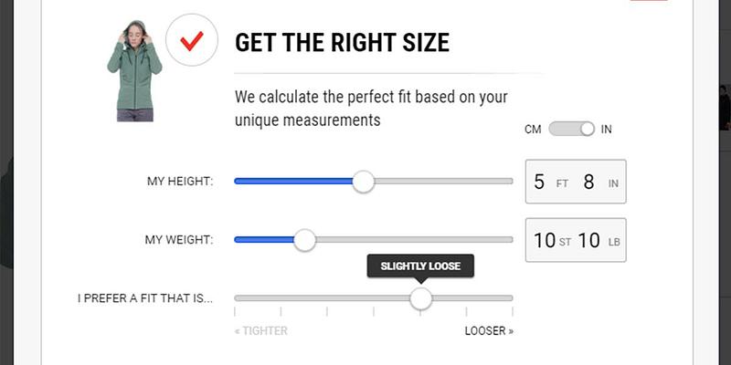Click the stone value in weight box
The width and height of the screenshot is (731, 365).
point(544,240)
